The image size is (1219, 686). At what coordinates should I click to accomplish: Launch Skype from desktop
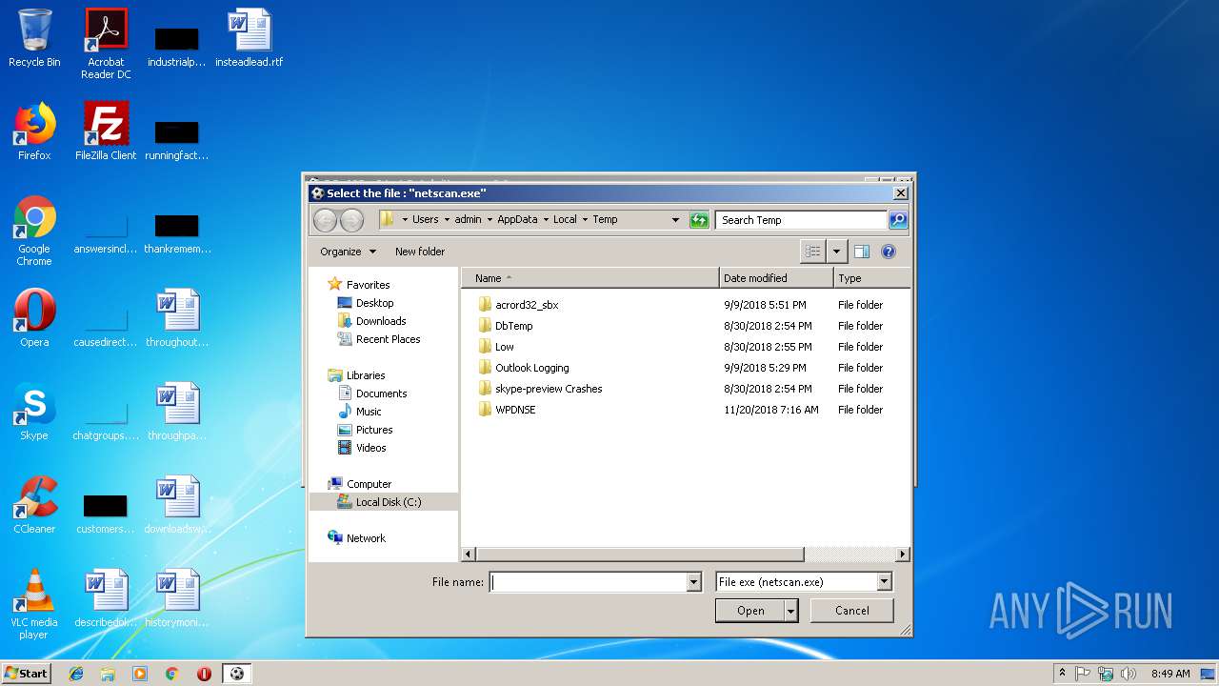[34, 412]
